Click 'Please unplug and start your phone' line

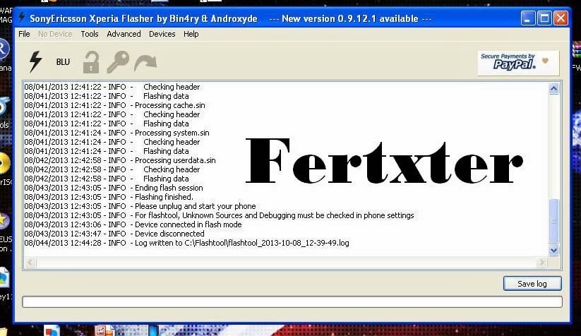140,206
